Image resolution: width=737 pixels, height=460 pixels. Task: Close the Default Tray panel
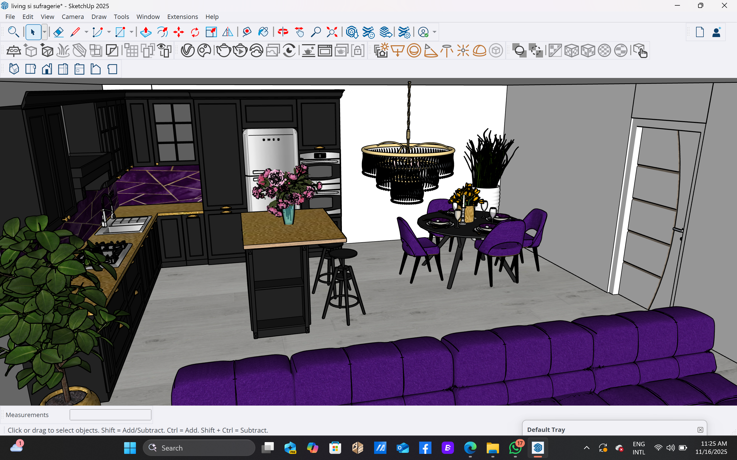tap(700, 430)
